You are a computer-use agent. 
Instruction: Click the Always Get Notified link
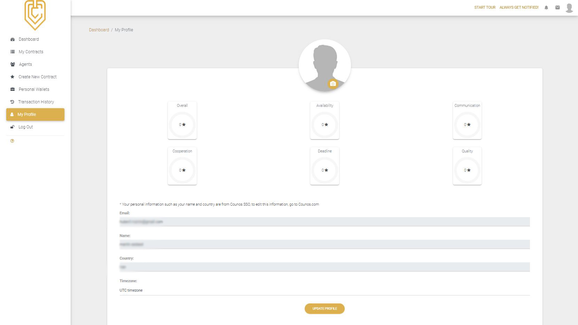click(x=519, y=7)
